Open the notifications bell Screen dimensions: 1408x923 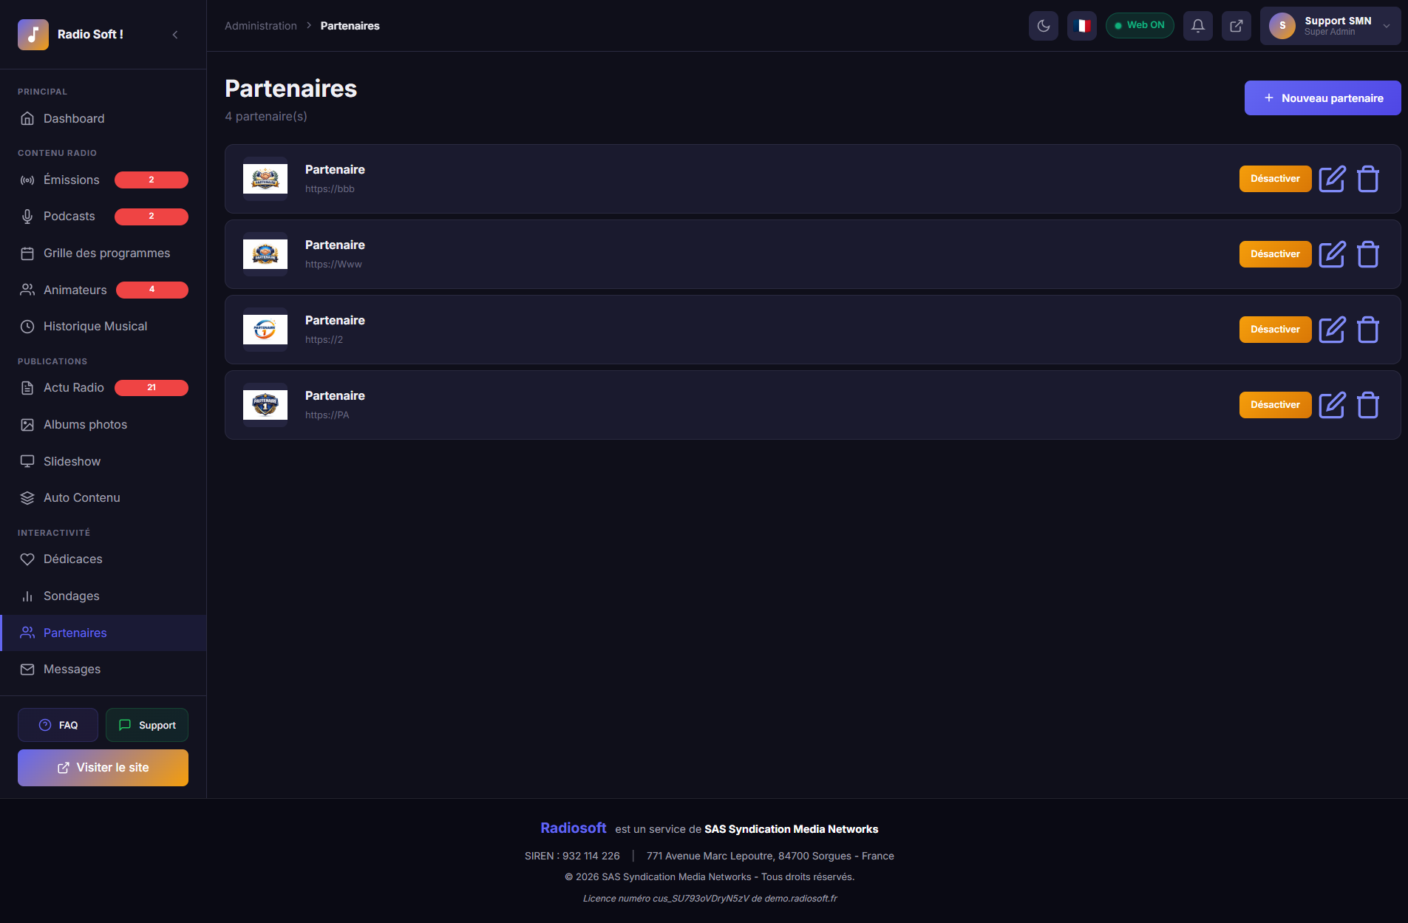(1197, 26)
